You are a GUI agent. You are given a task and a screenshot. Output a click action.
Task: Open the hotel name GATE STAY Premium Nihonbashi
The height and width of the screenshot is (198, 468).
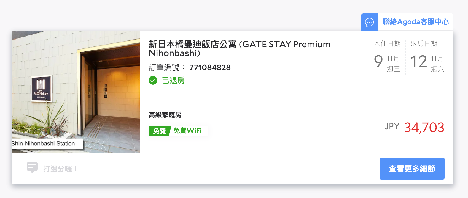pos(240,48)
